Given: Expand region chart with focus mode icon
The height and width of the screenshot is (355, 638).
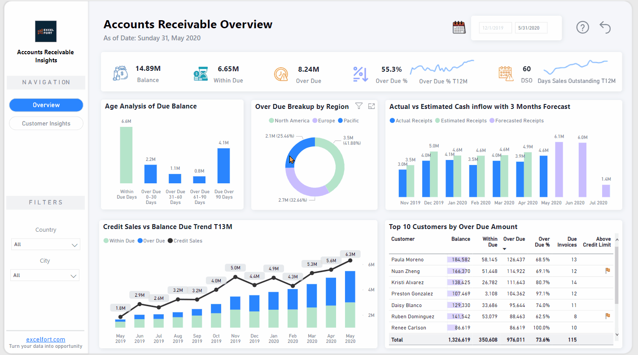Looking at the screenshot, I should (371, 106).
